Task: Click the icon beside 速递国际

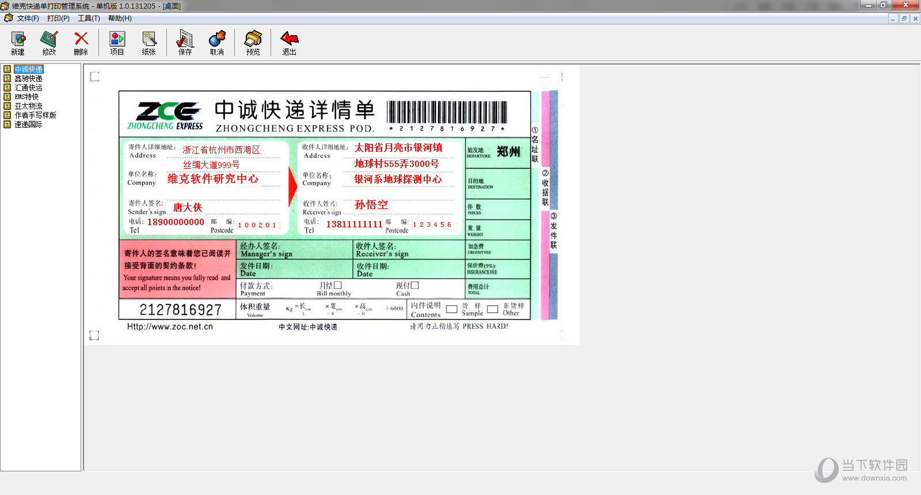Action: [x=7, y=124]
